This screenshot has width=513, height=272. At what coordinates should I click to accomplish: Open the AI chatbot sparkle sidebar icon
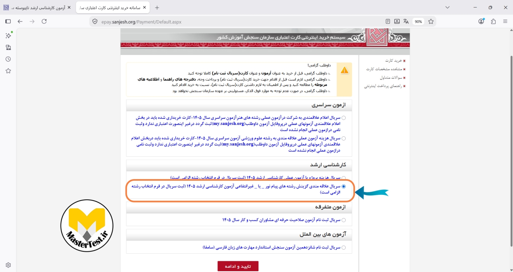[8, 36]
